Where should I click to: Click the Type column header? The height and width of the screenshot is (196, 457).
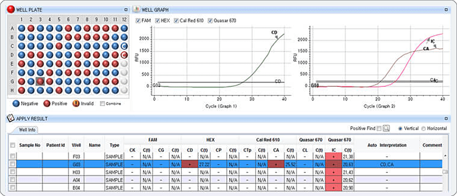click(114, 145)
